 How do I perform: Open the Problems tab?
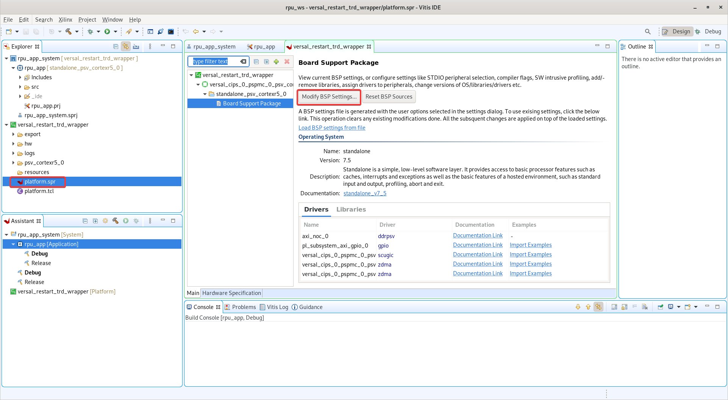tap(241, 307)
